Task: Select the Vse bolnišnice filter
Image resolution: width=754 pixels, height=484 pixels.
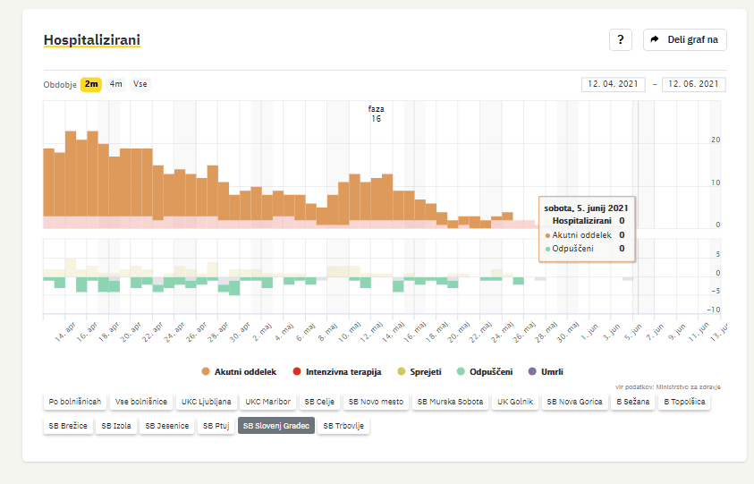Action: [x=141, y=403]
